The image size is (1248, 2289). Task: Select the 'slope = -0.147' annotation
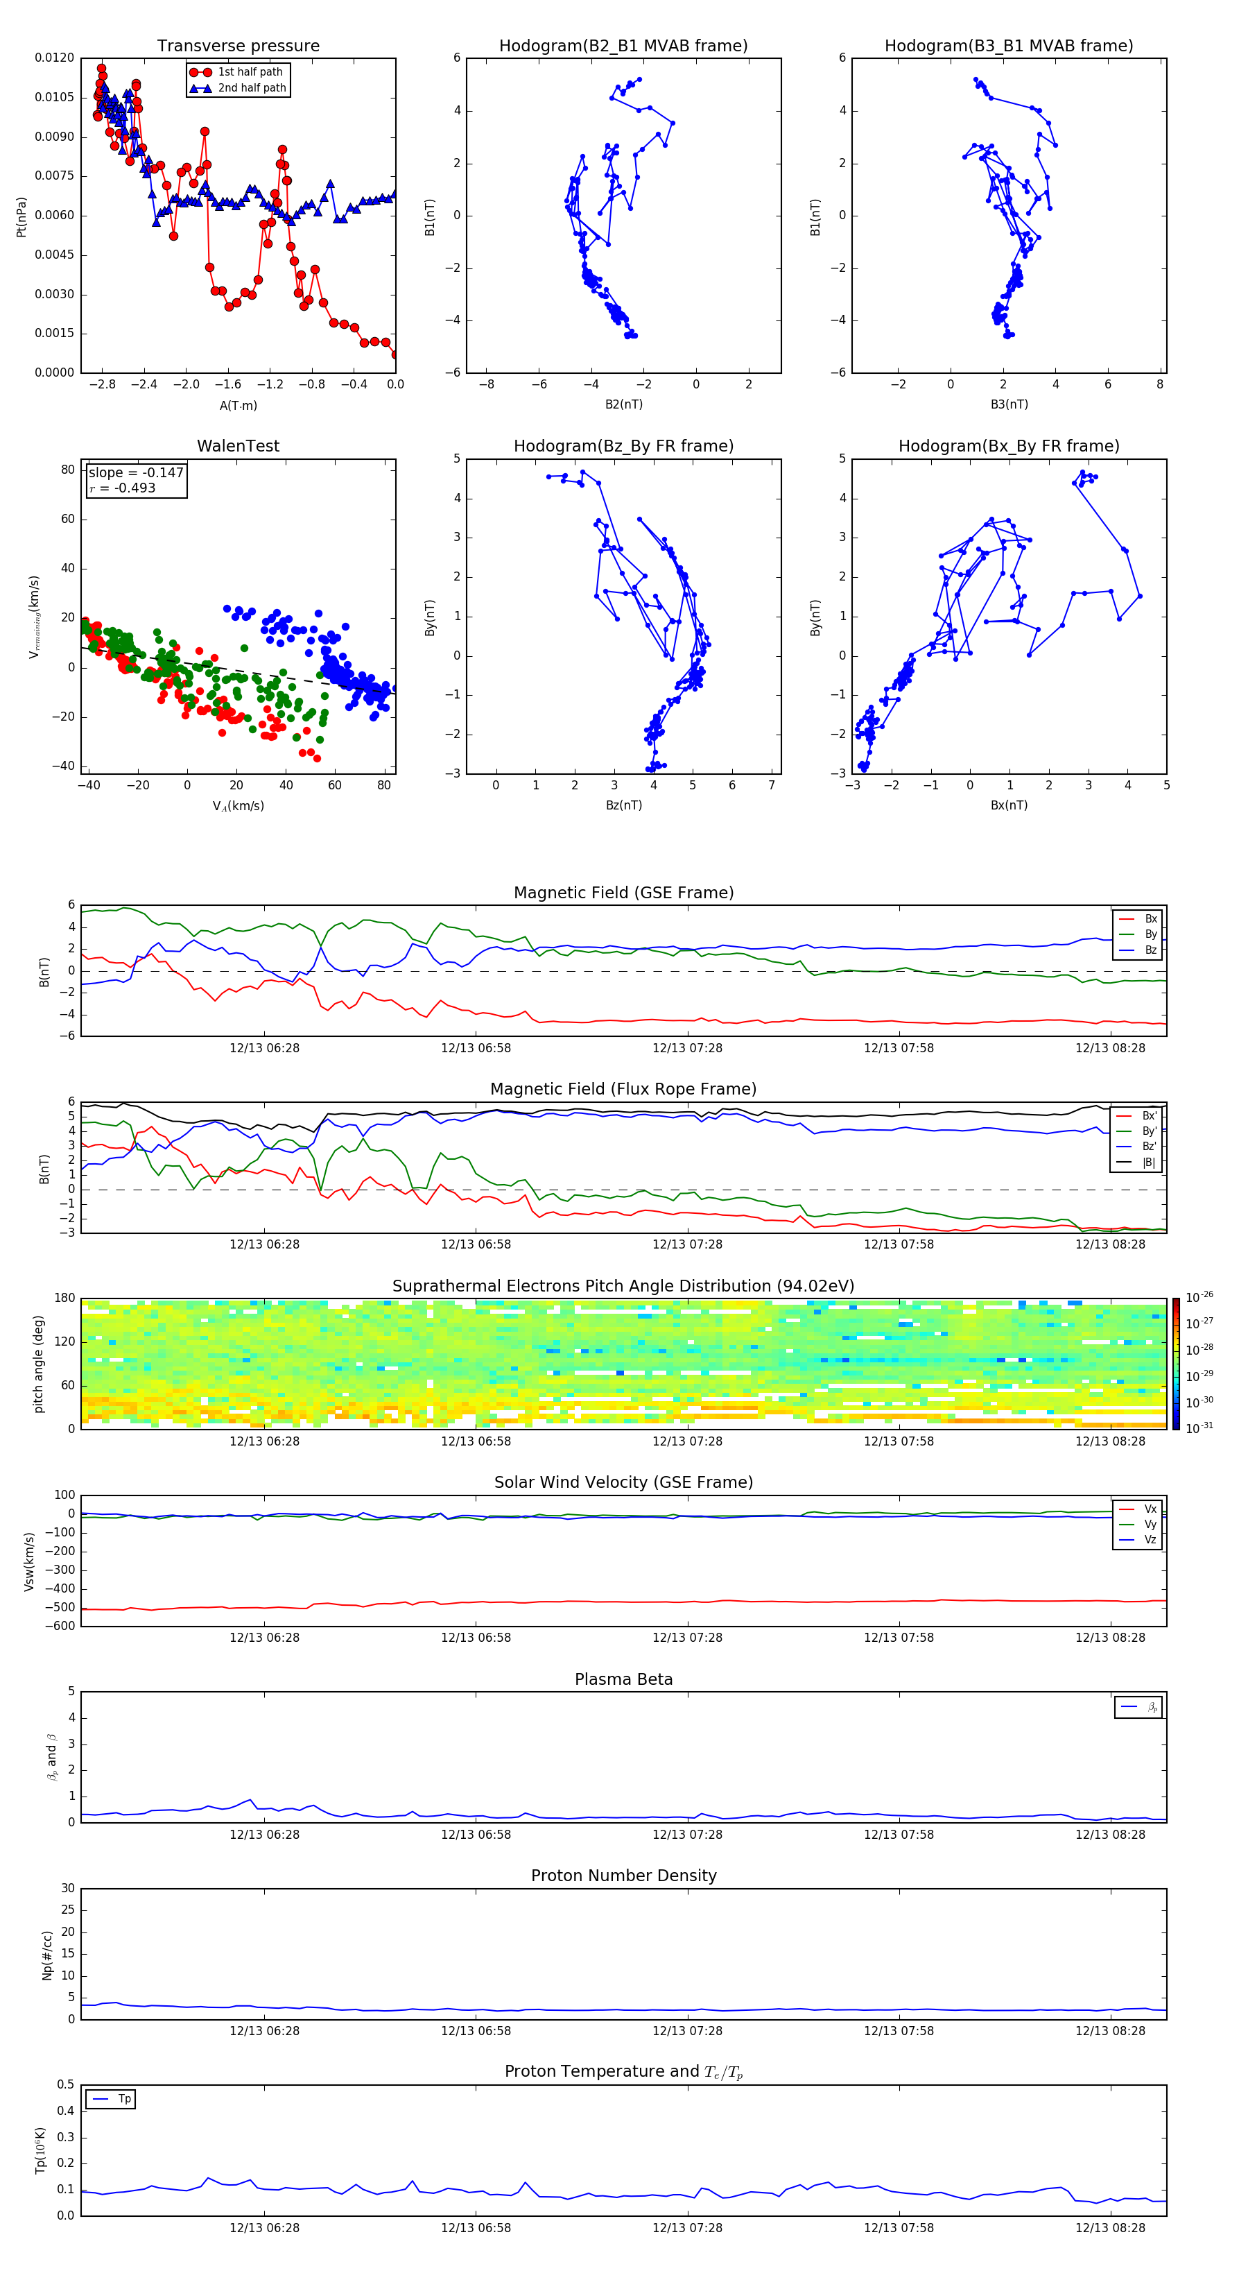point(136,473)
